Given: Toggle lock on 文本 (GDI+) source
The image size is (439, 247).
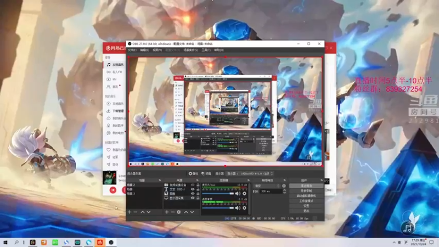Looking at the screenshot, I should 198,189.
